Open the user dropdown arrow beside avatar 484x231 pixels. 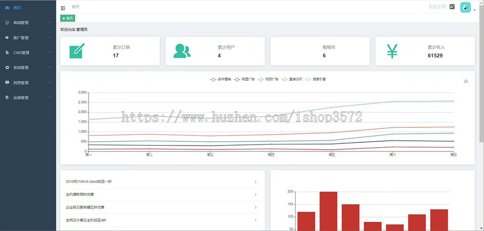[x=474, y=10]
